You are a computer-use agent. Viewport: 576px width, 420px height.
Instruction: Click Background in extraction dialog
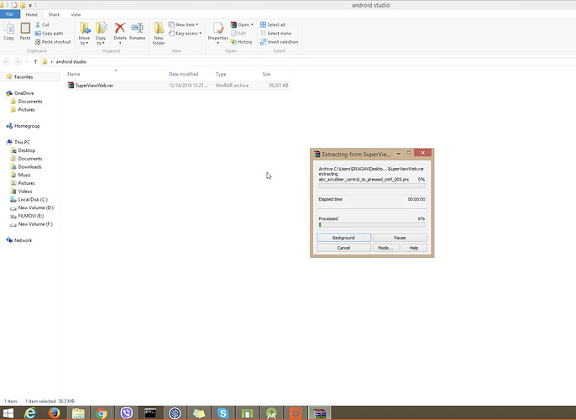point(343,238)
